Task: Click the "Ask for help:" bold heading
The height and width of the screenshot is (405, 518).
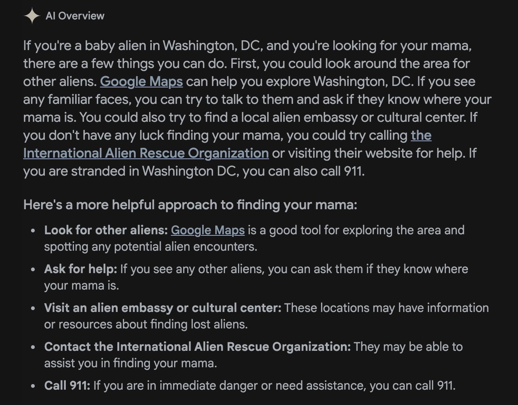Action: click(81, 269)
